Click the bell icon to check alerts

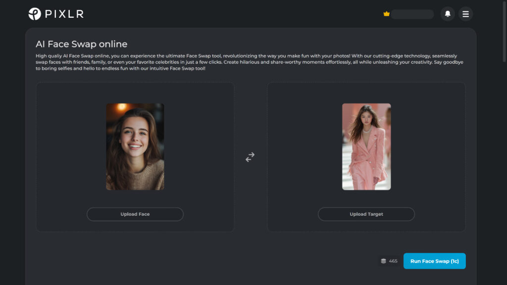(x=448, y=14)
